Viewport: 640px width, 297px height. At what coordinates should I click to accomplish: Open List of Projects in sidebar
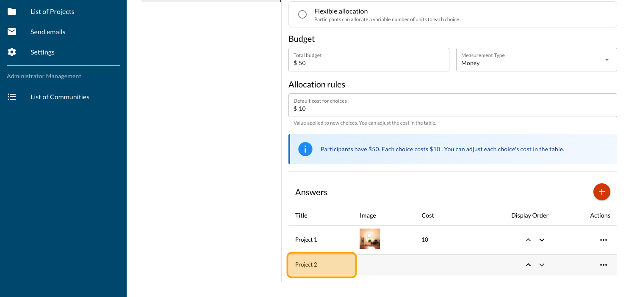tap(52, 11)
